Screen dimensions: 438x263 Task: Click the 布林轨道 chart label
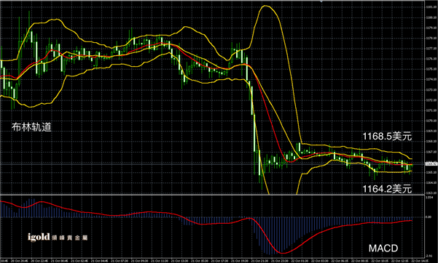(31, 127)
